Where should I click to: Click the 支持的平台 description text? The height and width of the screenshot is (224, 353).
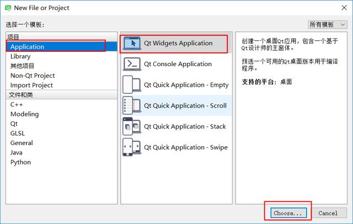(267, 82)
